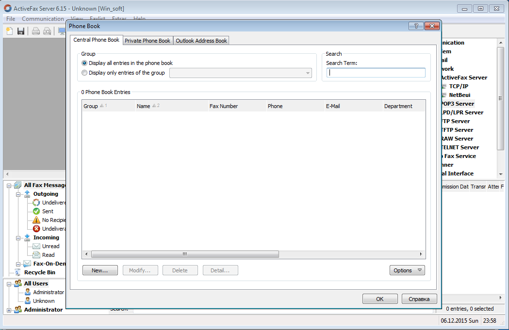Confirm the Phone Book dialog with OK
The width and height of the screenshot is (509, 330).
pos(380,299)
